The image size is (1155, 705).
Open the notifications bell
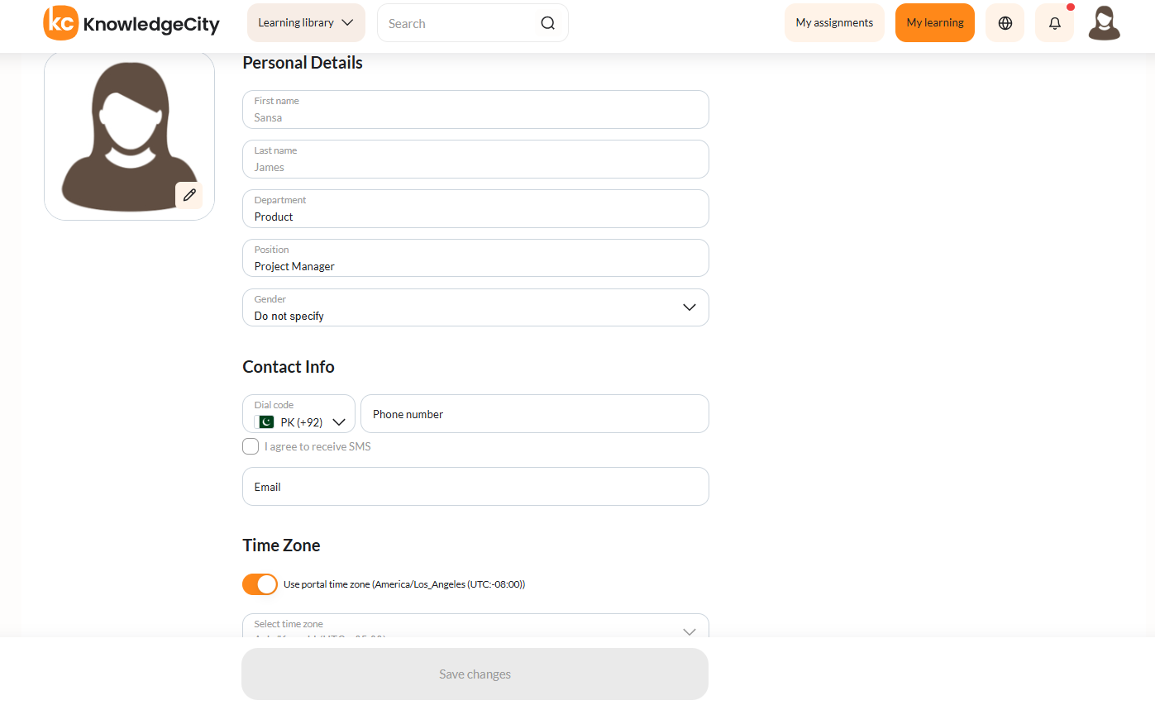pyautogui.click(x=1054, y=23)
